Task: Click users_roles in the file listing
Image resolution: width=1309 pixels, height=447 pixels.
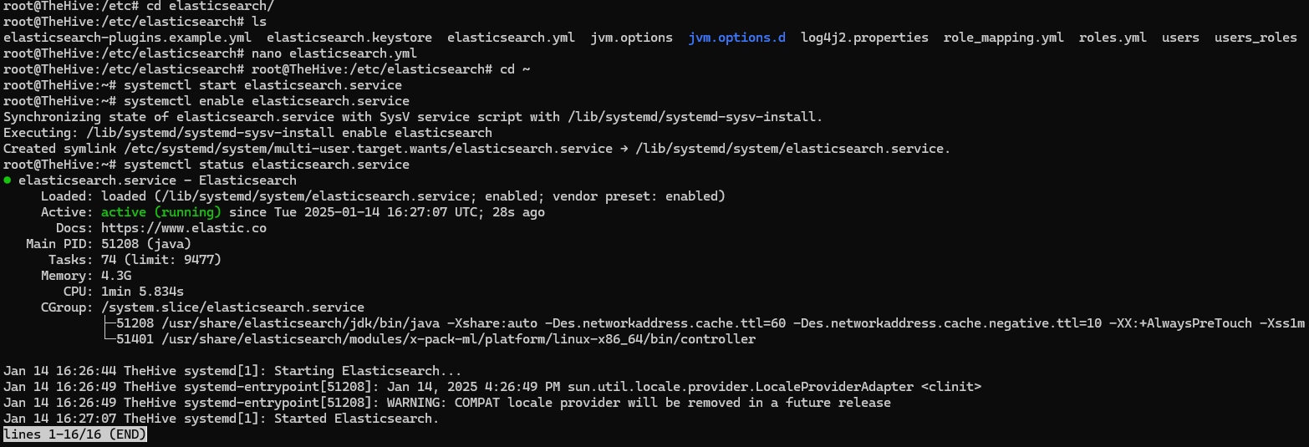Action: [x=1256, y=38]
